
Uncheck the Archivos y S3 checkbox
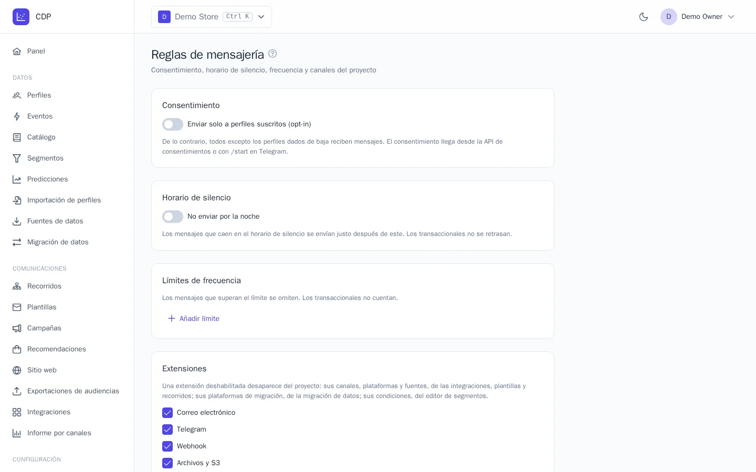tap(167, 463)
